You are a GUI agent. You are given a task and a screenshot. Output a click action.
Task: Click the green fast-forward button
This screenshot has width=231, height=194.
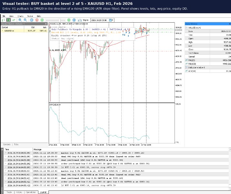(69, 20)
